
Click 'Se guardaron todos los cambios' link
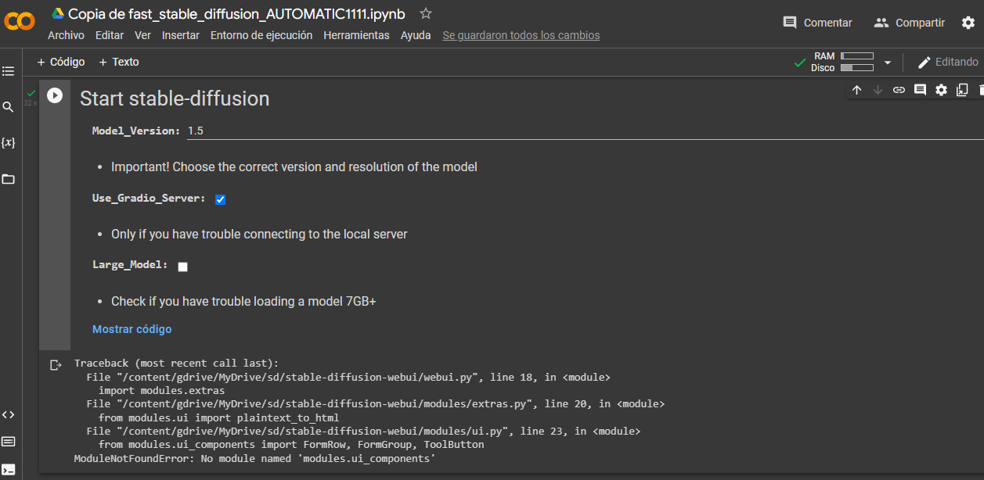521,35
